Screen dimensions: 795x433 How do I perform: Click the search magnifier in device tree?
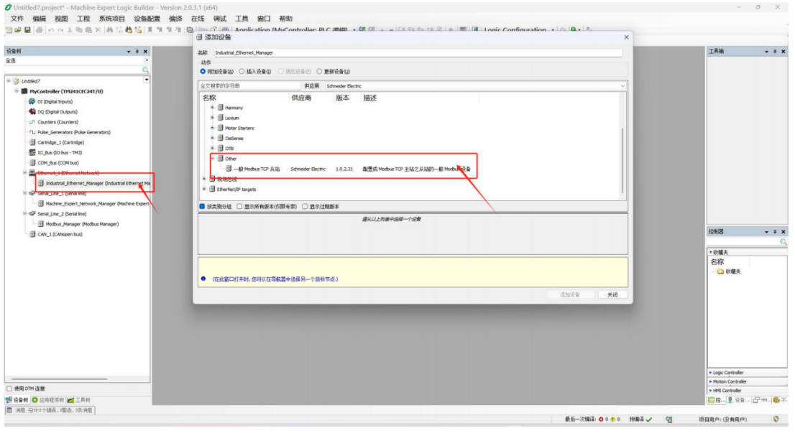145,70
